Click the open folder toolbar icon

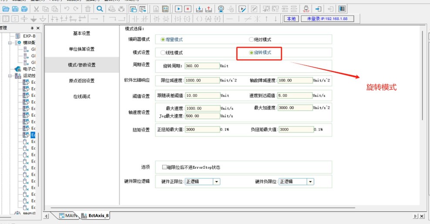pyautogui.click(x=6, y=9)
